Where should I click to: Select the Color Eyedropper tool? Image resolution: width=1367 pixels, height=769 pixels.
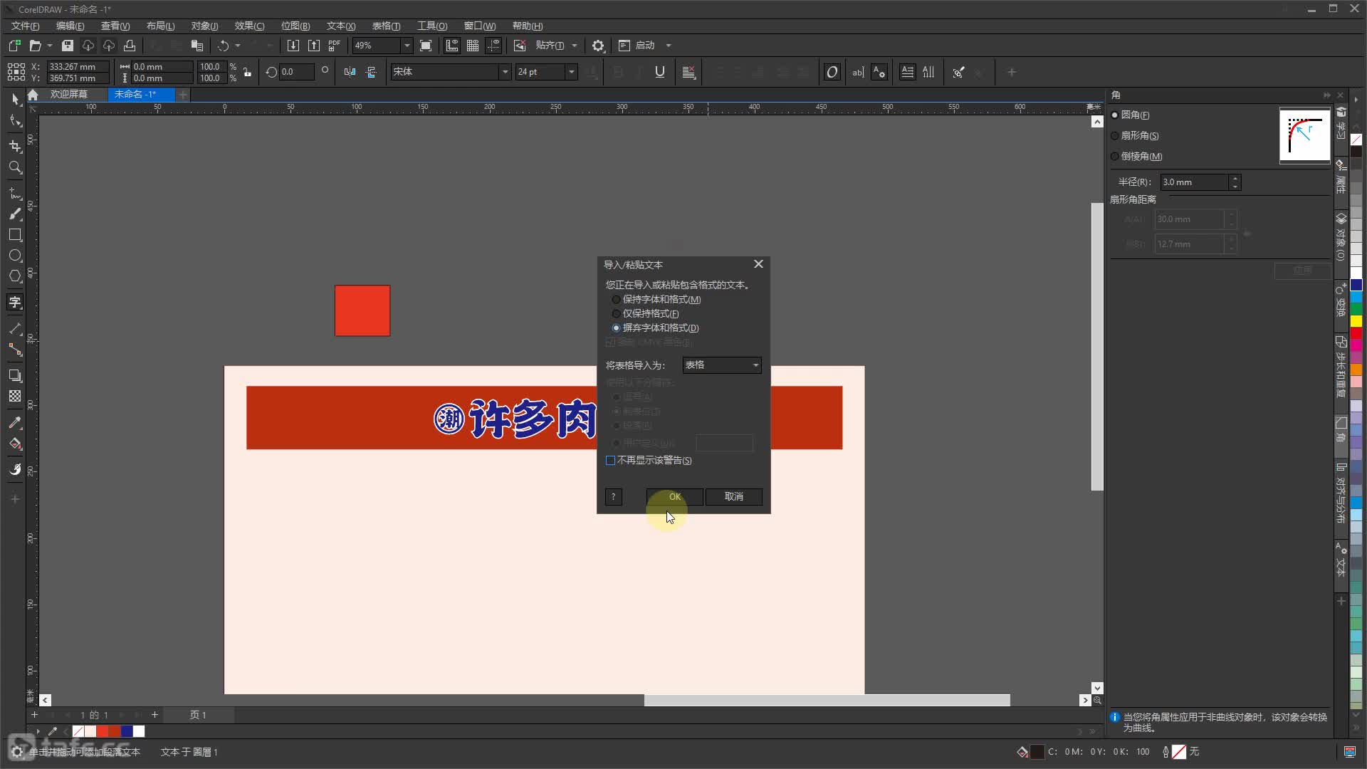click(x=15, y=423)
